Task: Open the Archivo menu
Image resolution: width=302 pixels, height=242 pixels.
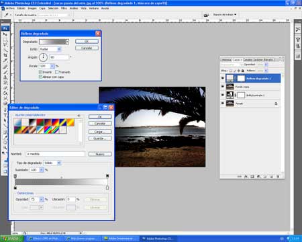Action: (10, 8)
